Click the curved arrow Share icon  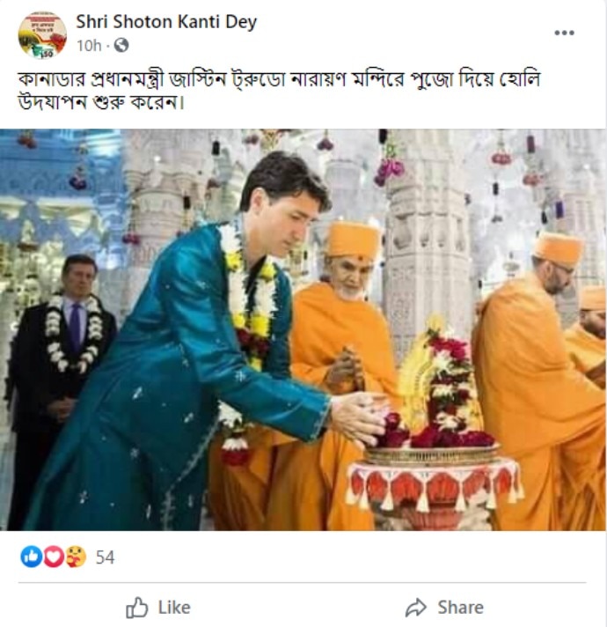coord(415,607)
